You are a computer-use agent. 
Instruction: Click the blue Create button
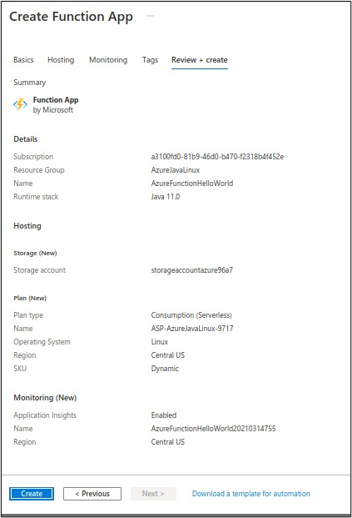coord(32,494)
